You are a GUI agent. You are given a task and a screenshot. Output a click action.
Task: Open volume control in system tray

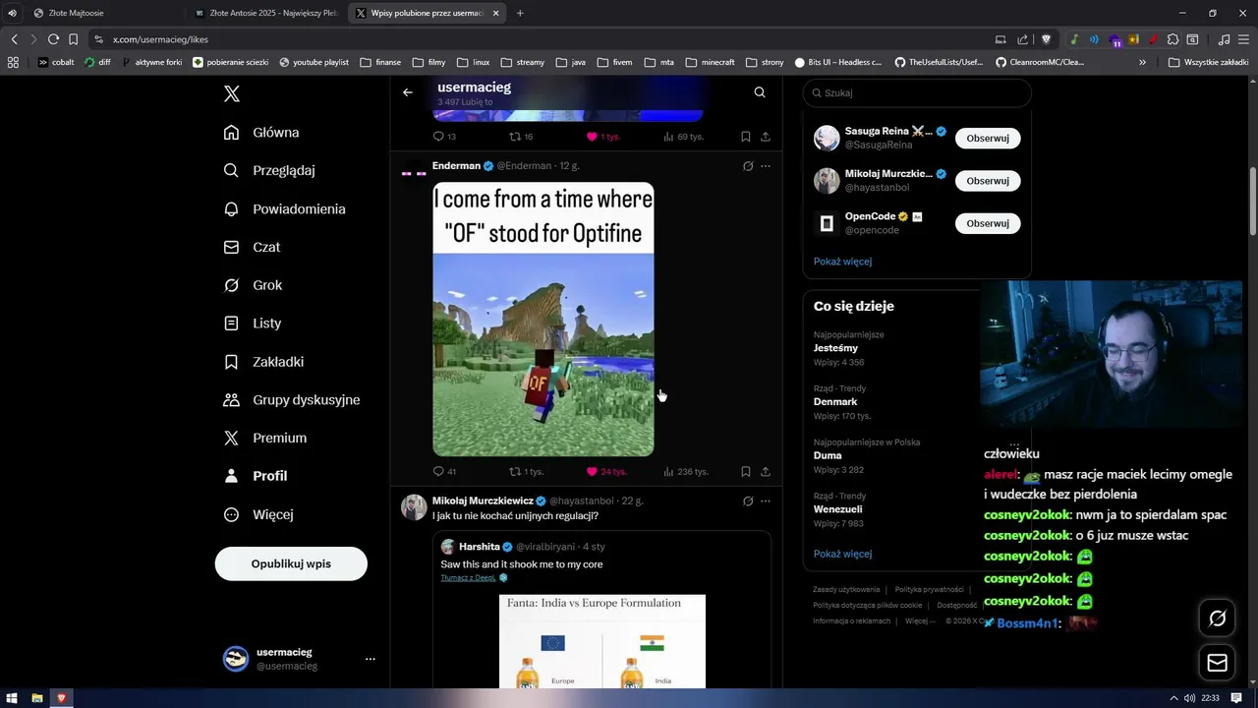tap(1190, 698)
